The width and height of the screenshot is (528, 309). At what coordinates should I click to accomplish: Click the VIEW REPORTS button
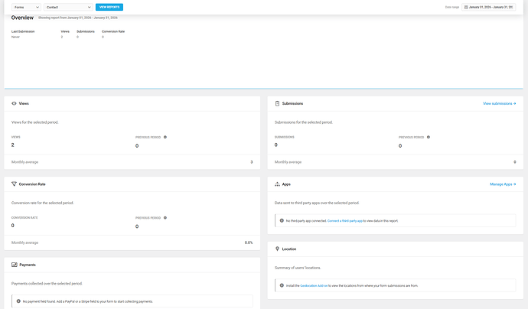coord(109,7)
